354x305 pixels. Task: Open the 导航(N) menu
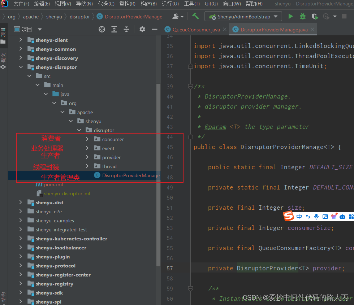pyautogui.click(x=84, y=4)
